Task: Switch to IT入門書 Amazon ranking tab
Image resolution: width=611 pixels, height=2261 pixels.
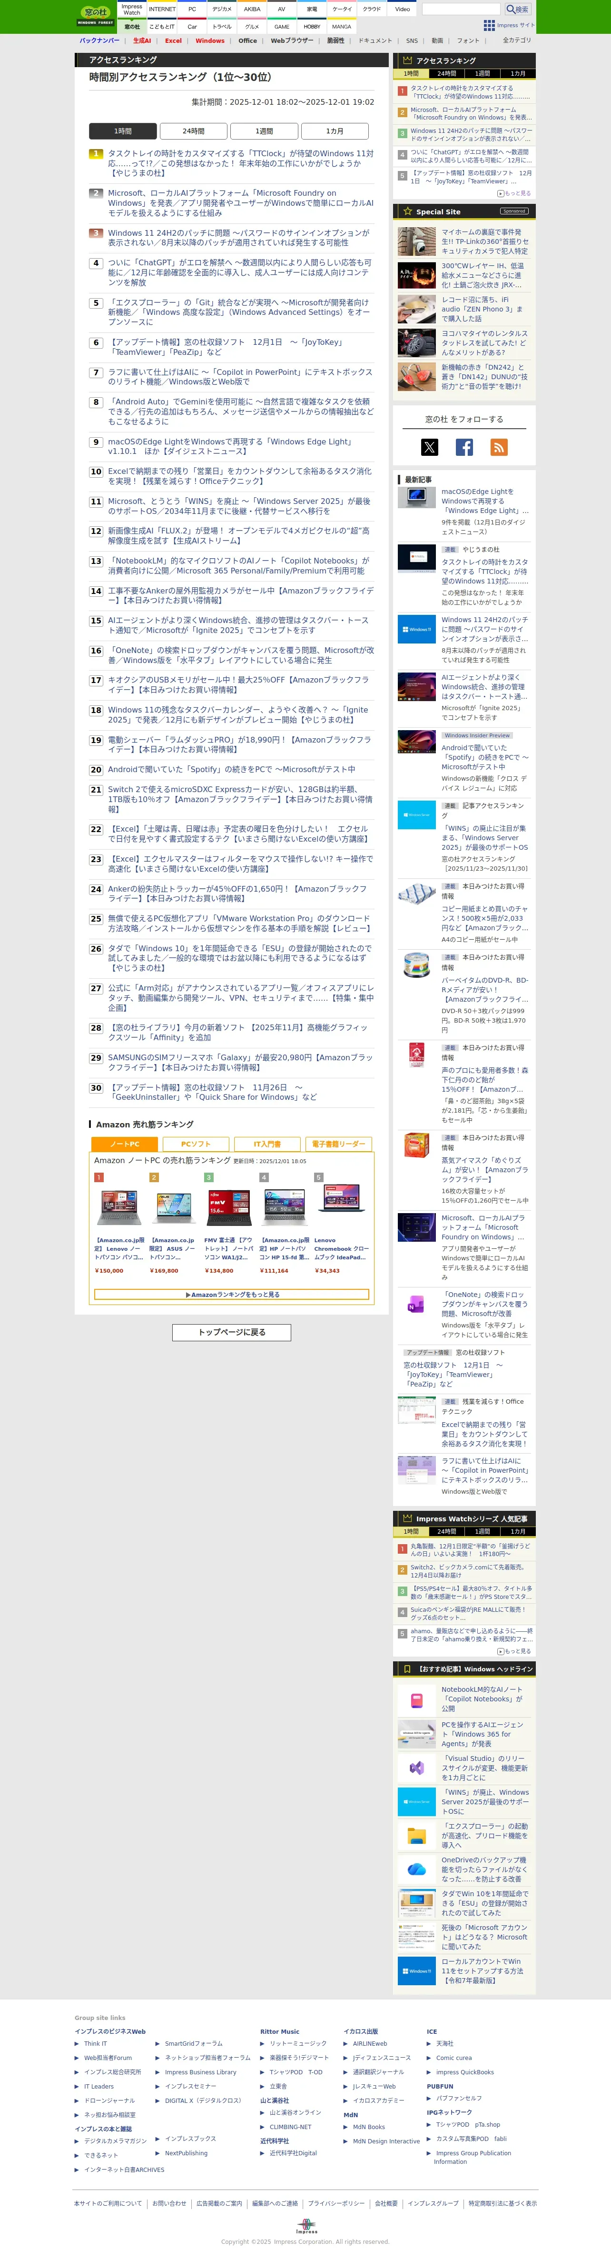Action: pos(267,1144)
